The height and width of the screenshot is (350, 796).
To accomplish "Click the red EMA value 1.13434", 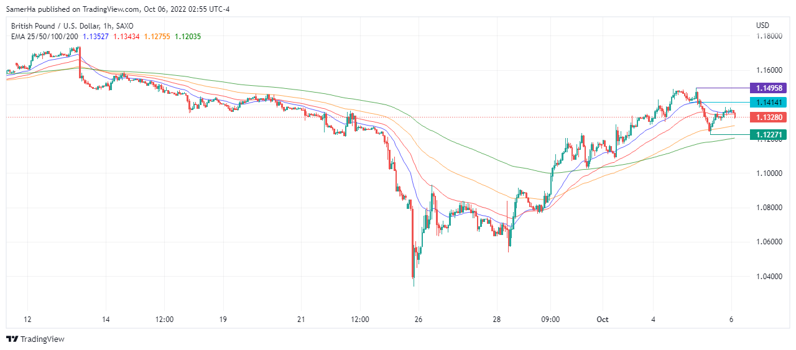I will pyautogui.click(x=126, y=36).
